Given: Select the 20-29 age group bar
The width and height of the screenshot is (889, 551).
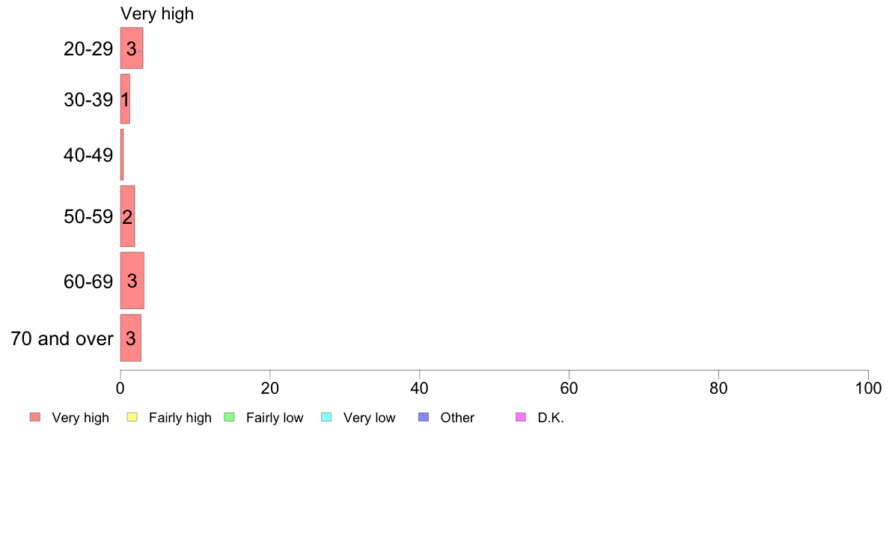Looking at the screenshot, I should point(132,48).
